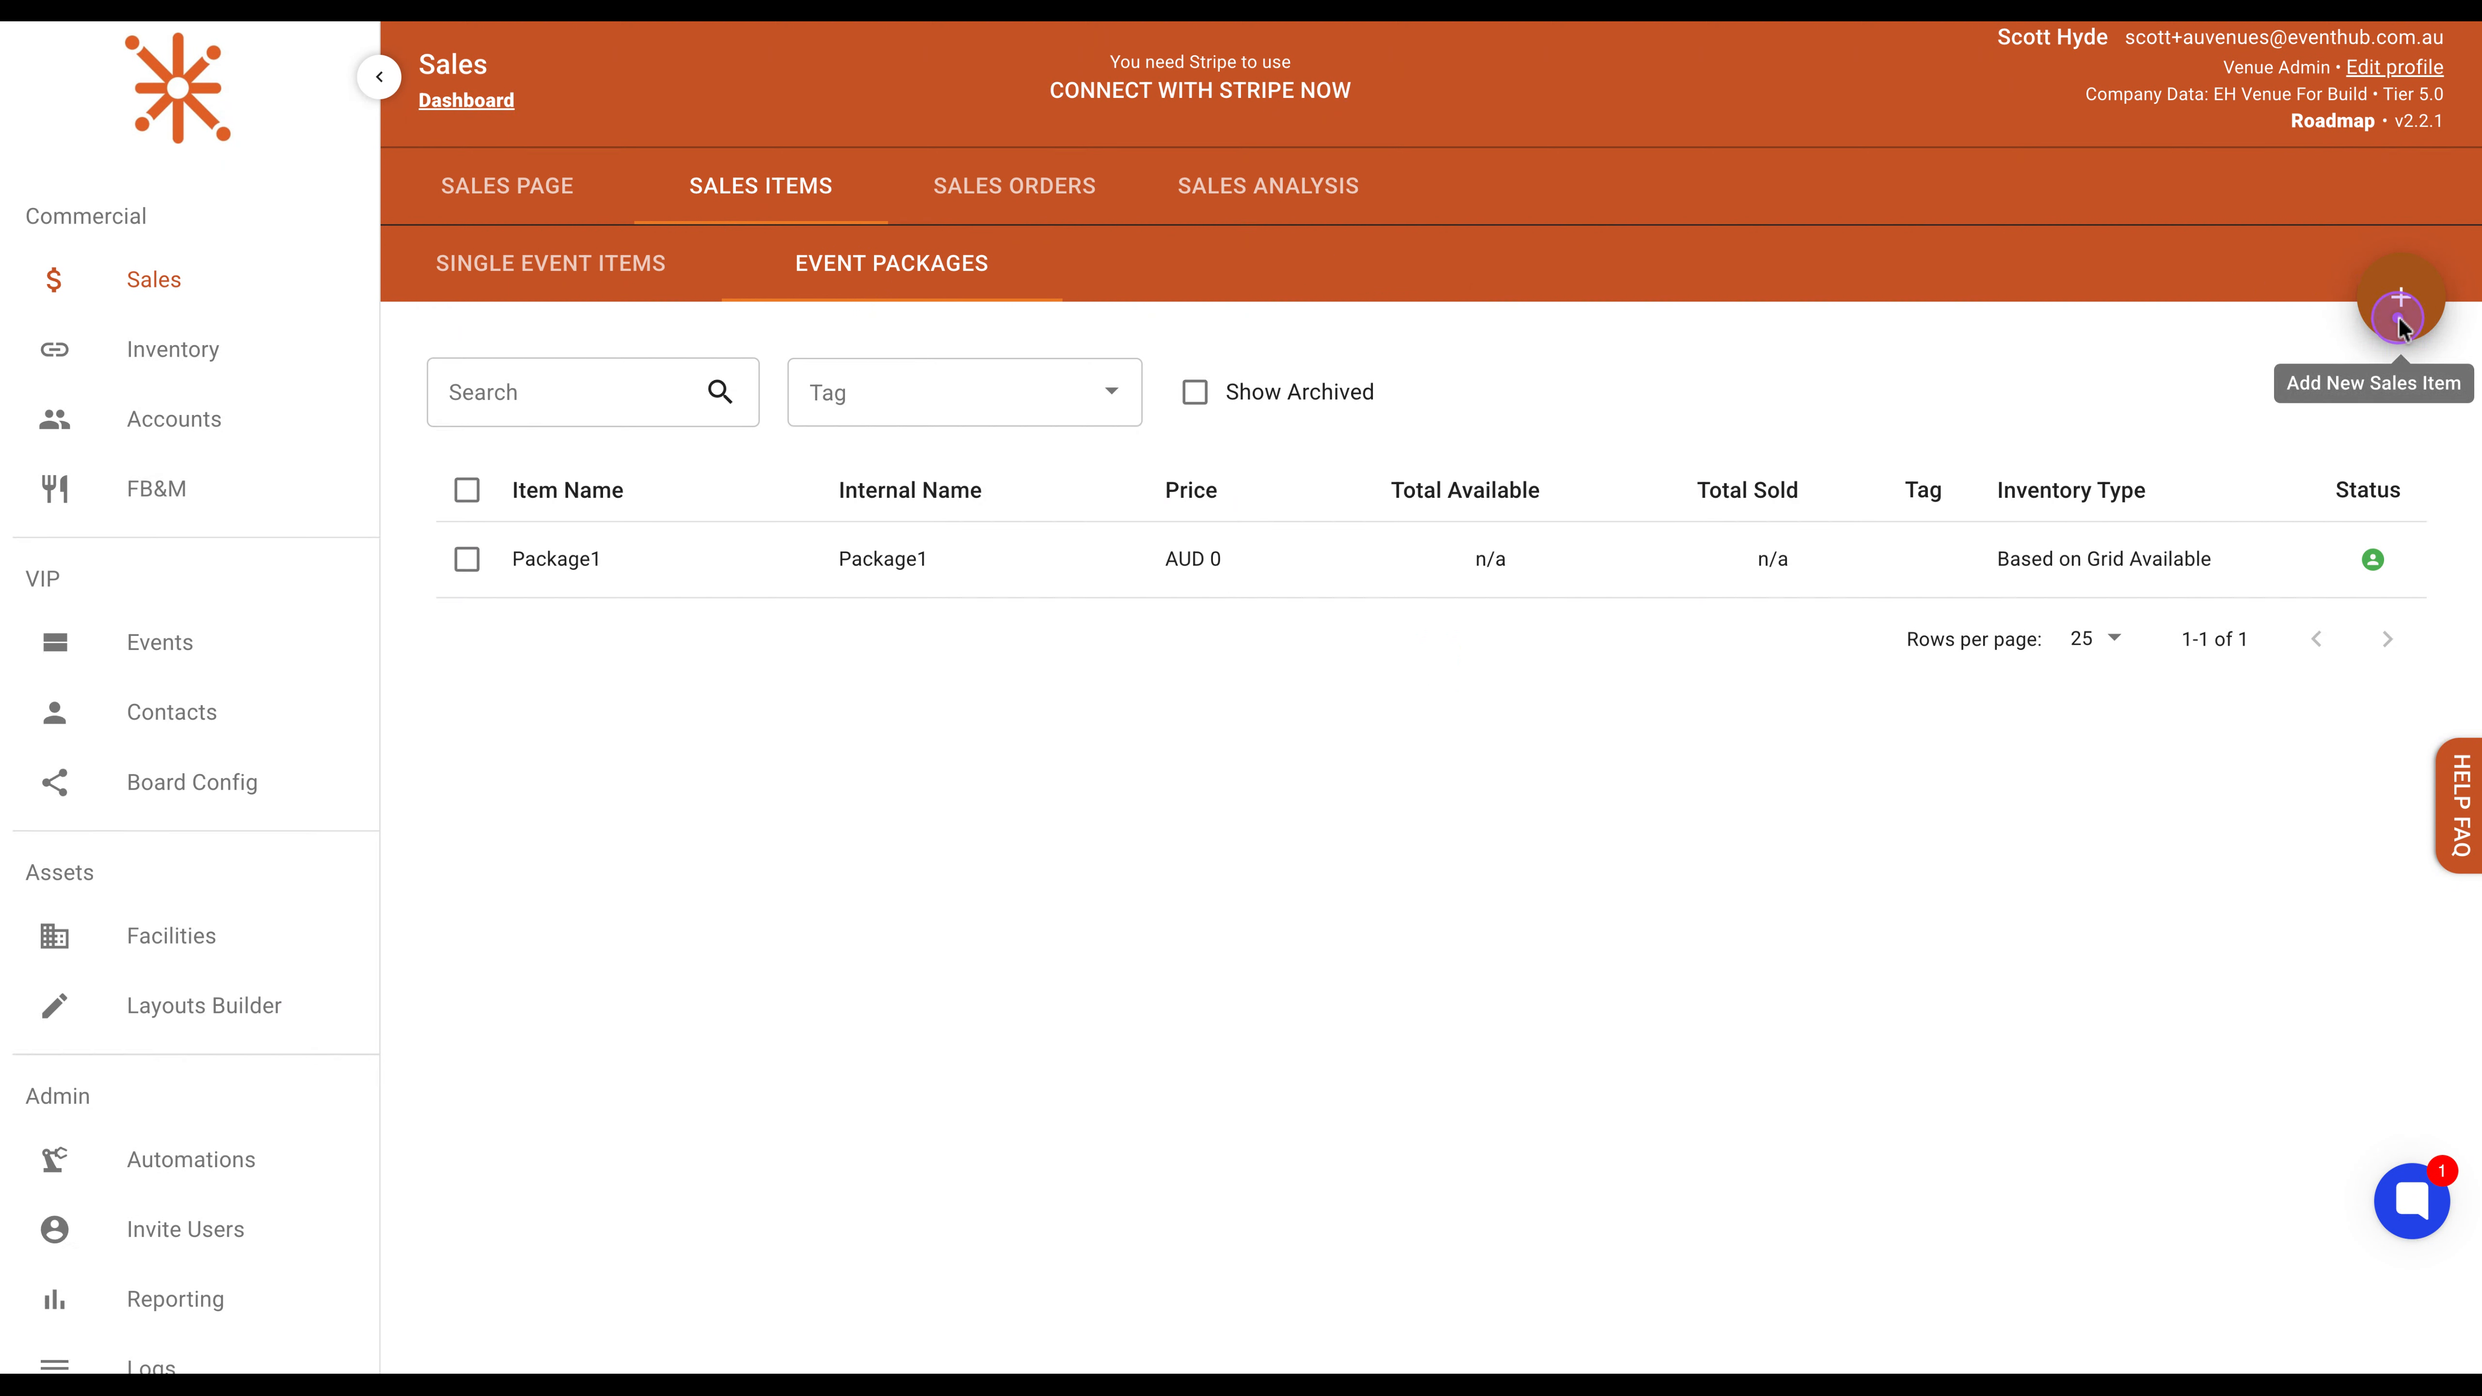Go to the next page arrow
The height and width of the screenshot is (1396, 2482).
[x=2387, y=640]
